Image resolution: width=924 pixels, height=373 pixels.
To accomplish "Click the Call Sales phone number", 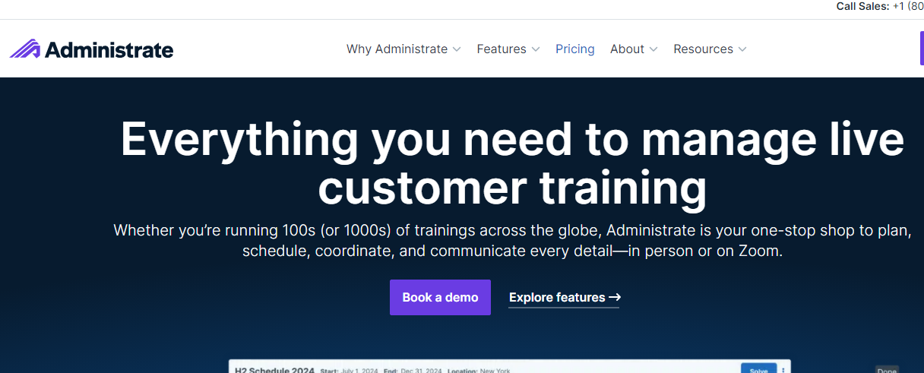I will 908,6.
